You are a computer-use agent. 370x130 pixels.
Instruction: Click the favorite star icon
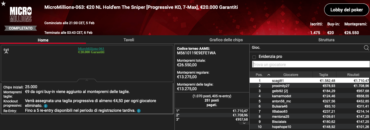(3, 3)
